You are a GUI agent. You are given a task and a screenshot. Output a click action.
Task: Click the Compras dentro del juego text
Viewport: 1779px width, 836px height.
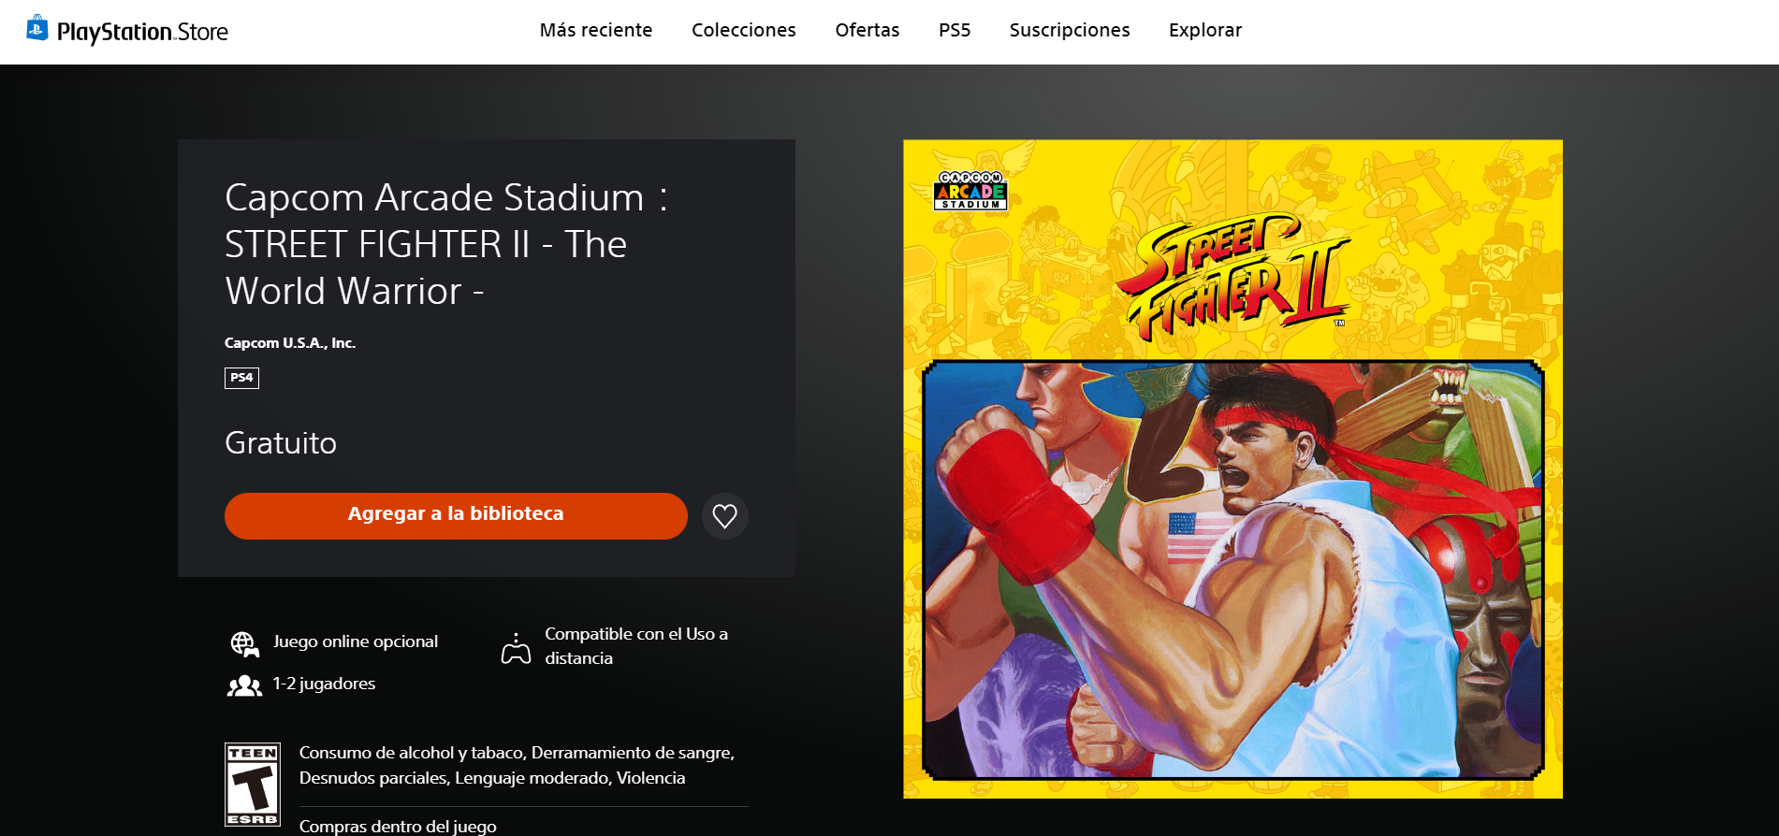coord(398,826)
